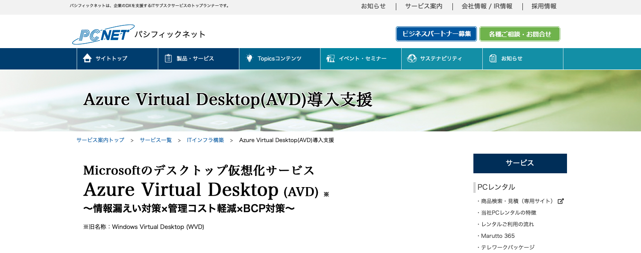Open the 製品・サービス navigation menu
This screenshot has height=253, width=641.
pos(198,59)
